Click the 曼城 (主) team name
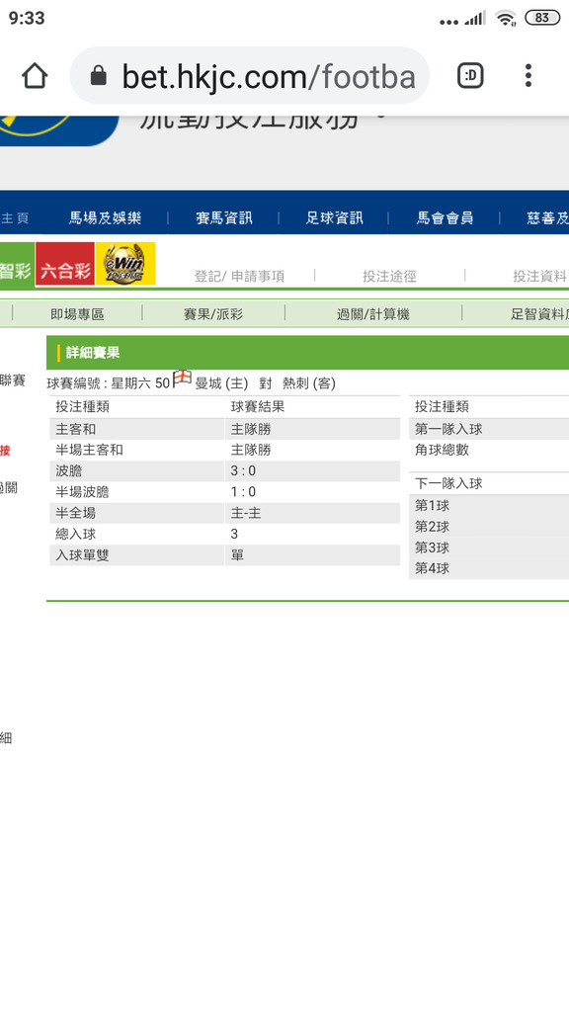The image size is (569, 1012). [221, 383]
